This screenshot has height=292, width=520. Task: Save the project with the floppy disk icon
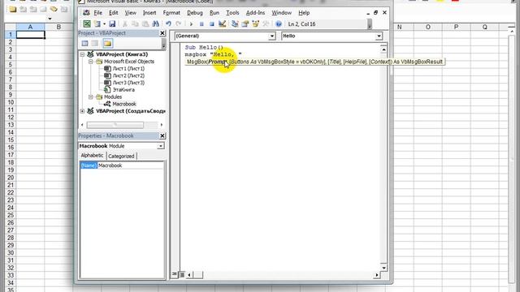tap(112, 24)
